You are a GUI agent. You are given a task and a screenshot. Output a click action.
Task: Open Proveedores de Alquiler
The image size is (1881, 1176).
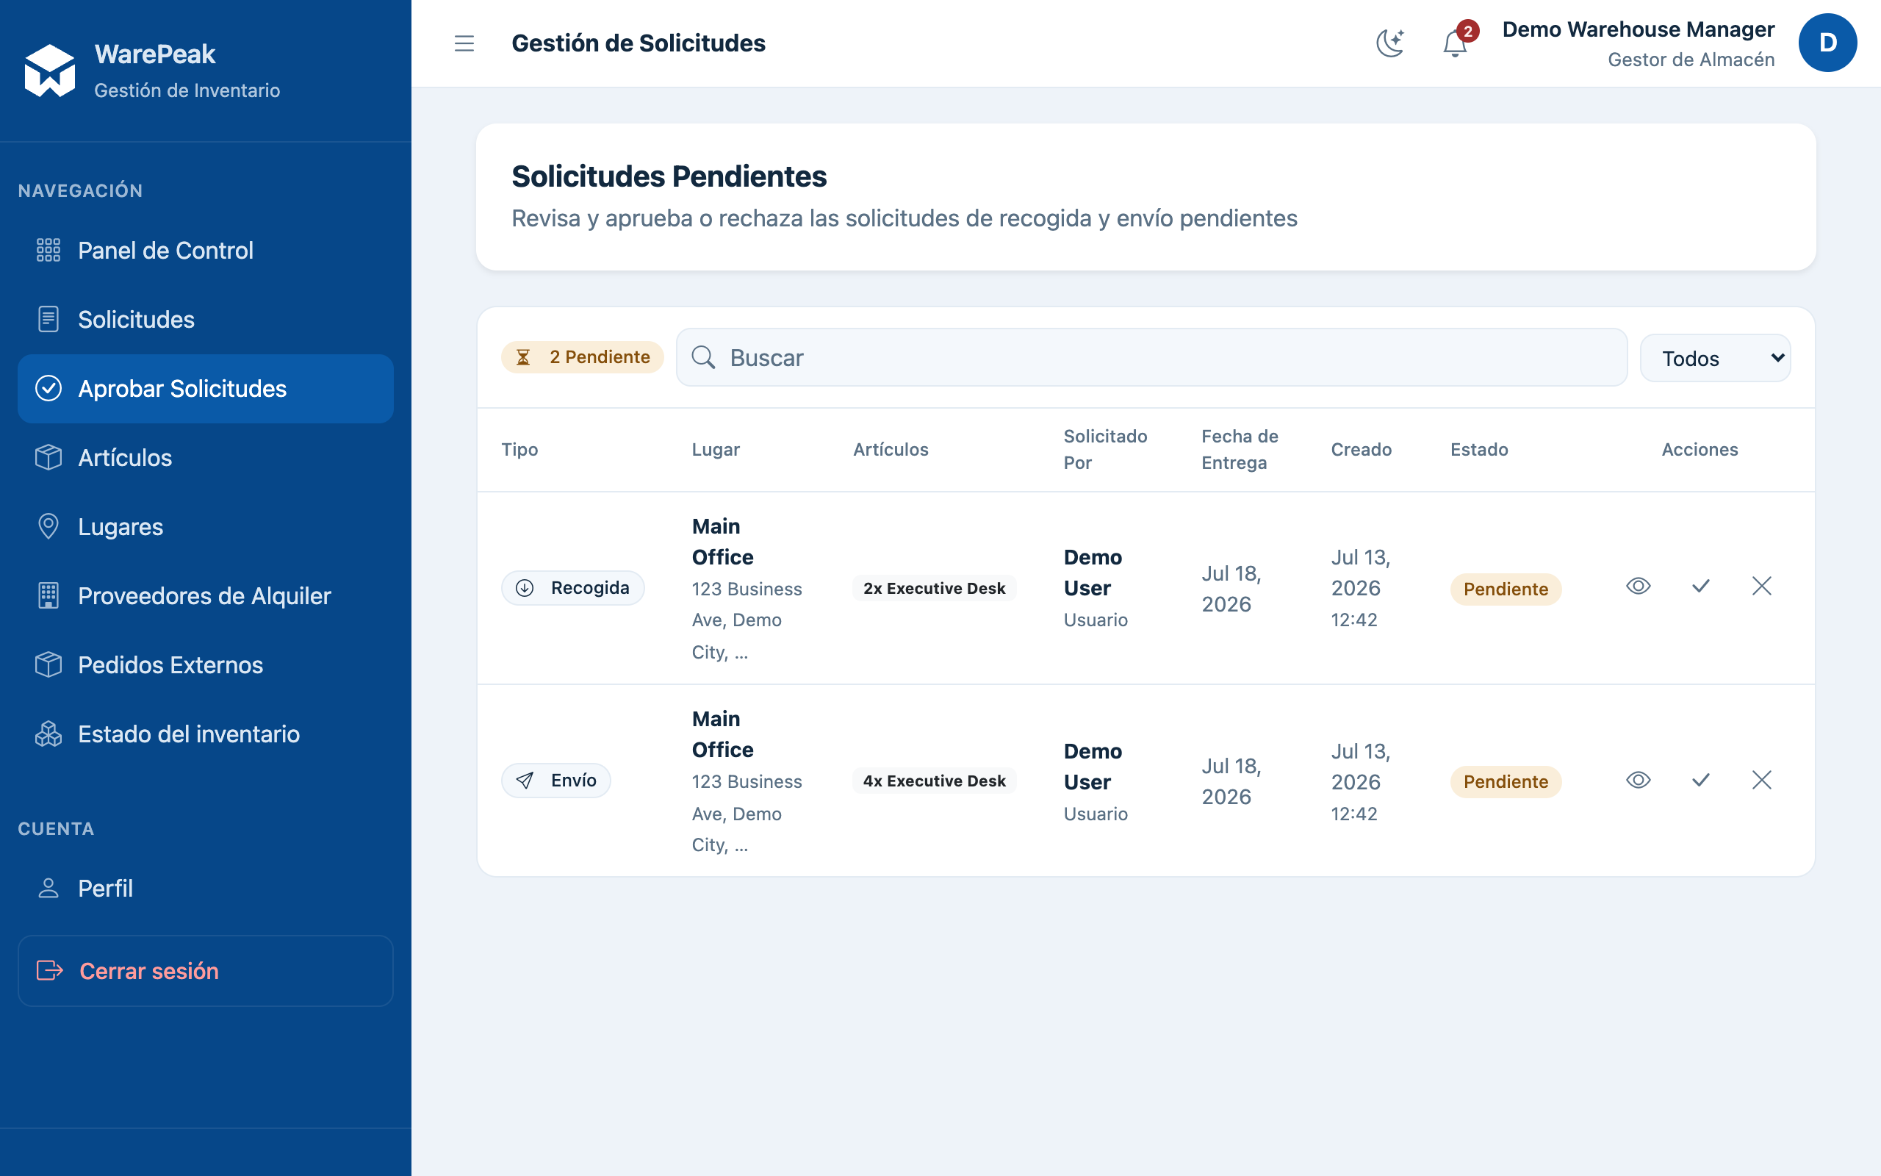(x=205, y=596)
